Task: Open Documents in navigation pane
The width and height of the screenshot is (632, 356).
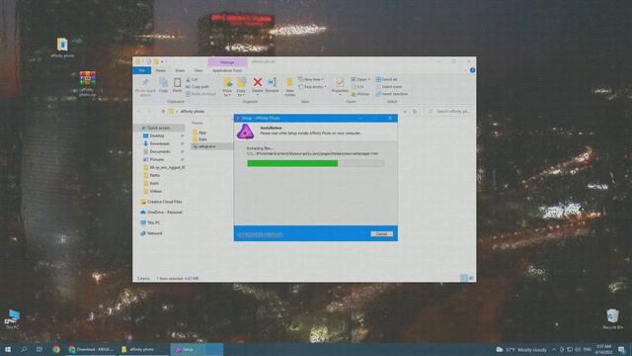Action: pos(160,151)
